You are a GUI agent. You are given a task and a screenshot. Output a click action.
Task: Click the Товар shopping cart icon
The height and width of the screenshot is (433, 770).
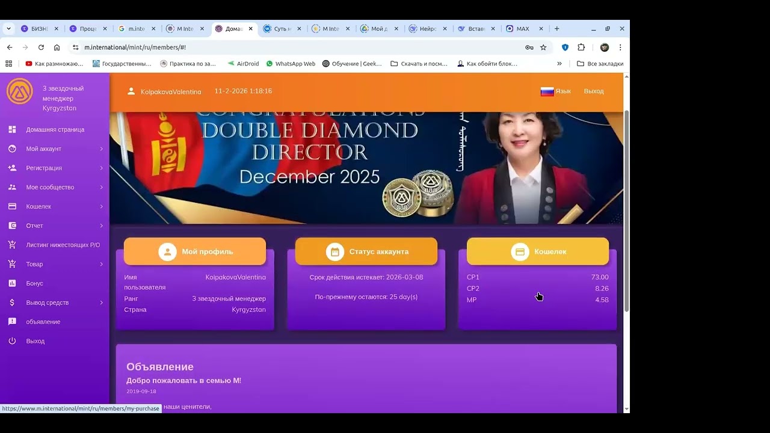point(12,264)
